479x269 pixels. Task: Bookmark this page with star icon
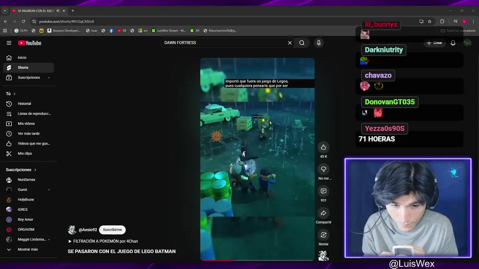click(430, 21)
